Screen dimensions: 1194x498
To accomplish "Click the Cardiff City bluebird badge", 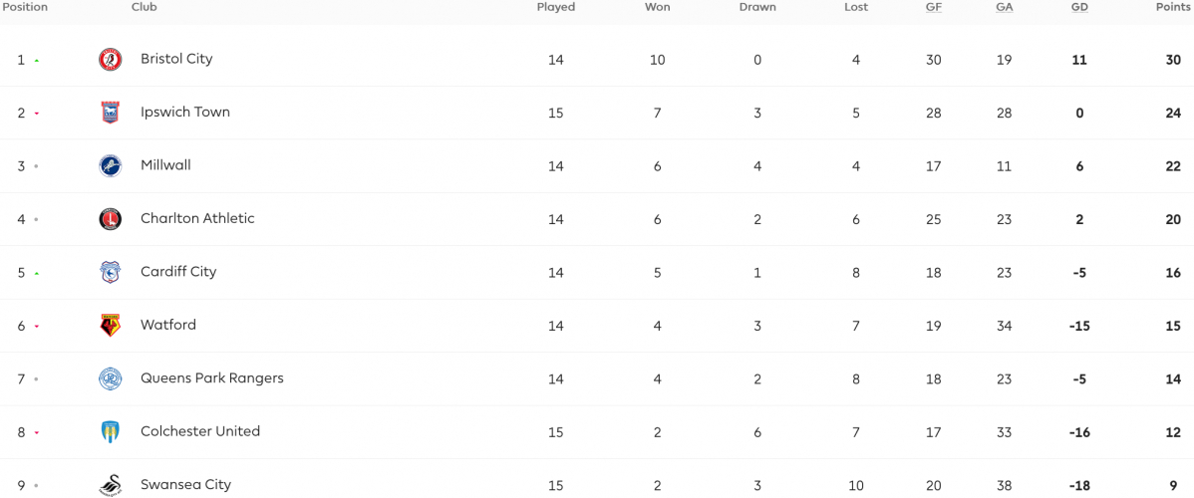I will (x=111, y=273).
